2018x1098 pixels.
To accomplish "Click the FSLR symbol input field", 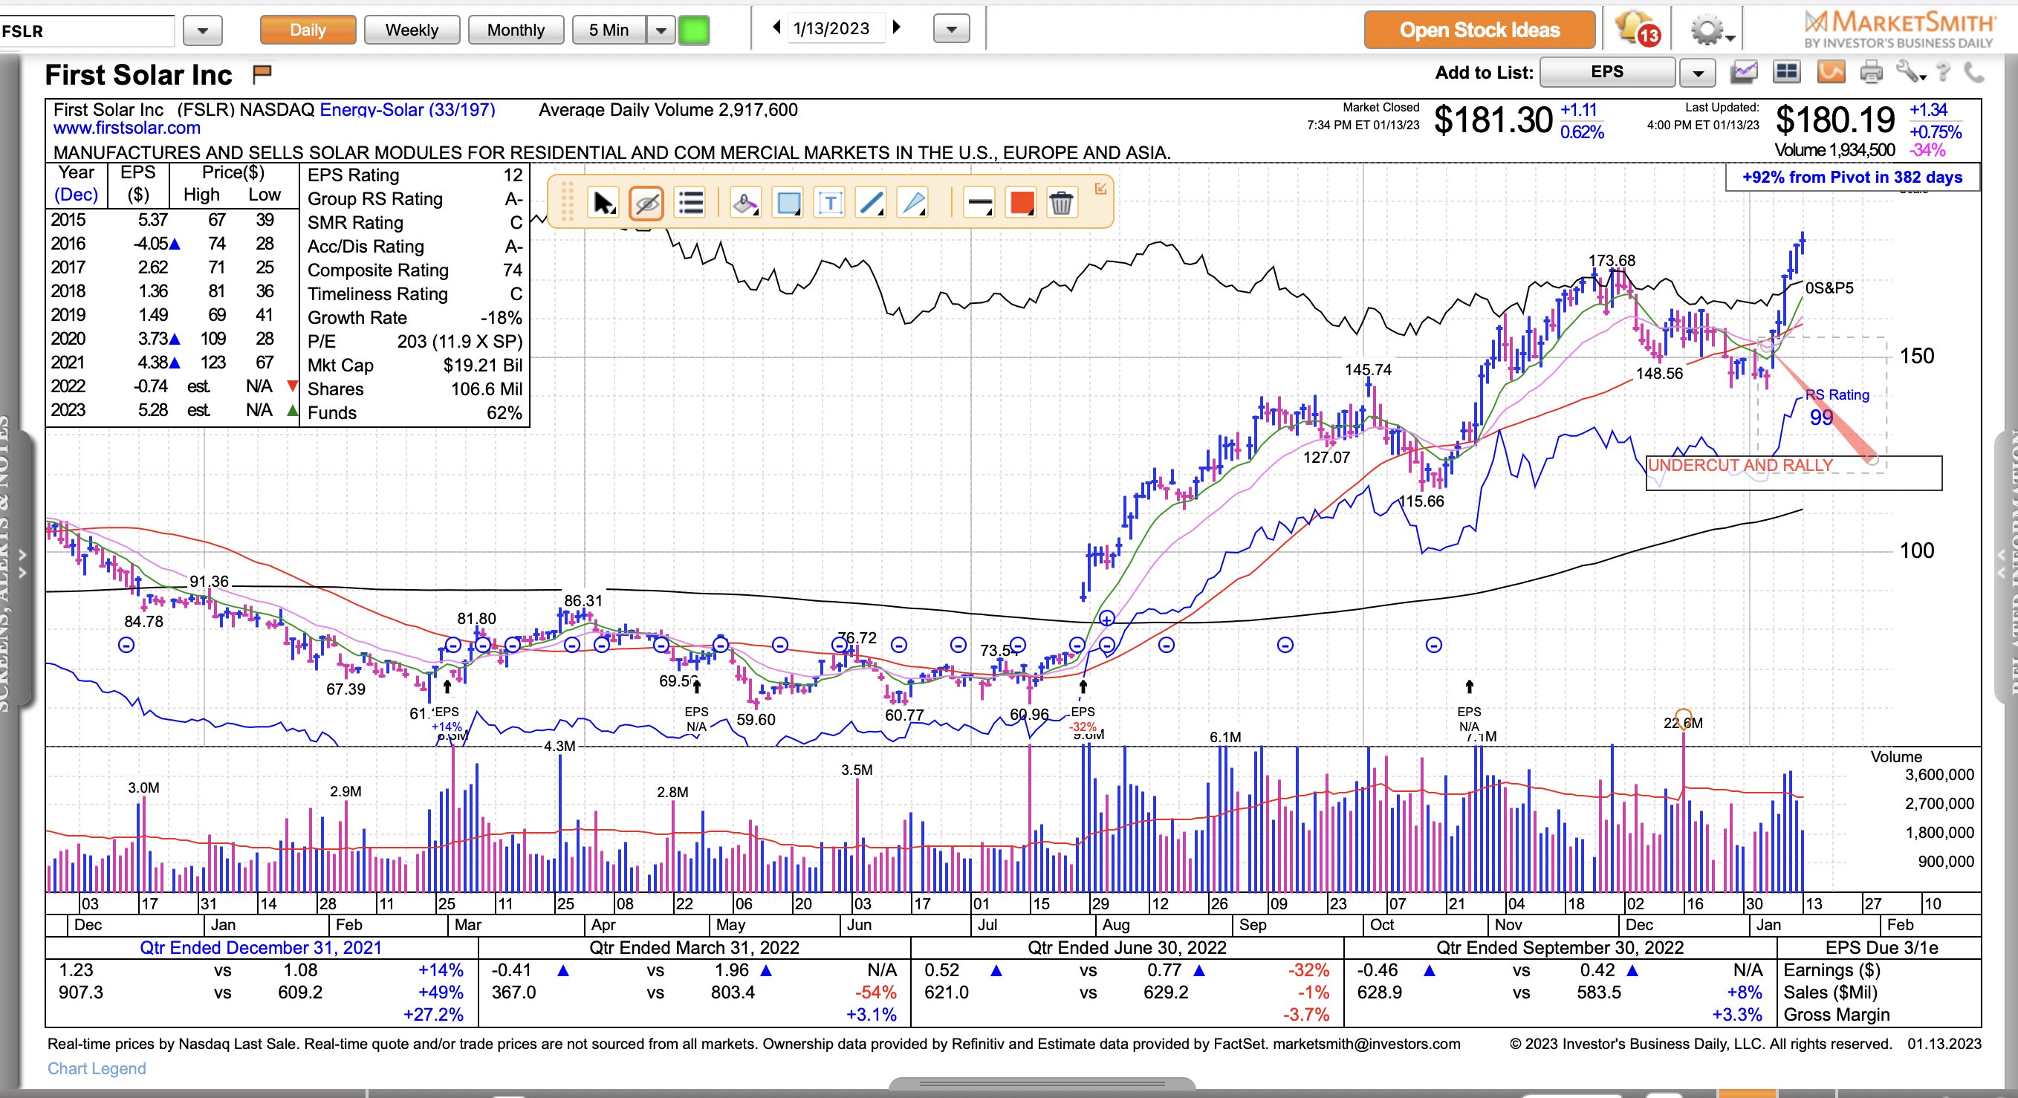I will tap(87, 30).
